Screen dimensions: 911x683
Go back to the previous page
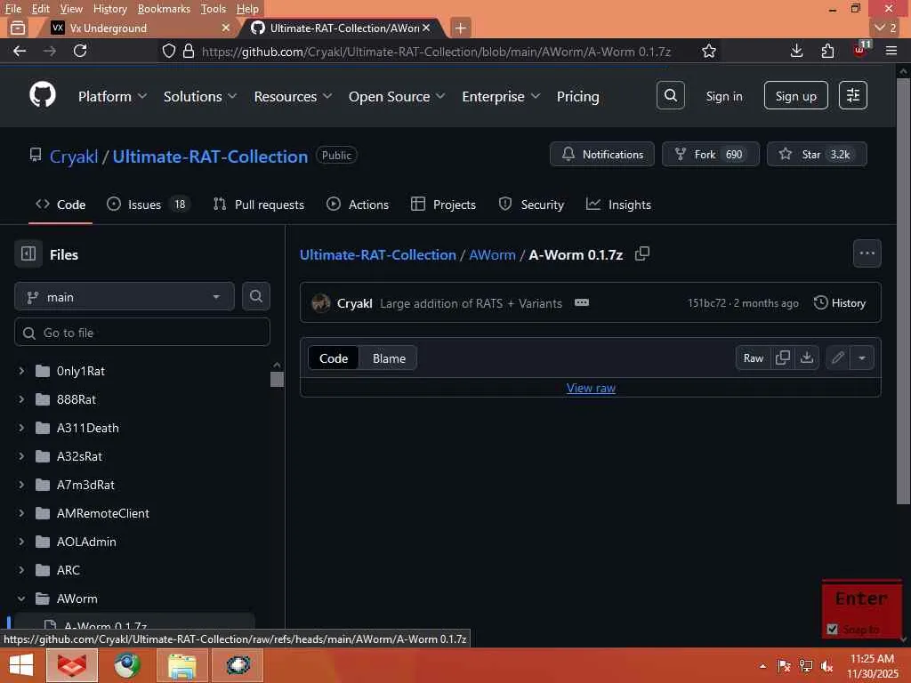20,51
